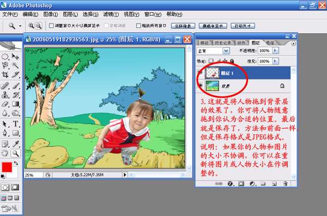Screen dimensions: 327x216
Task: Expand the opacity 100% arrow
Action: (275, 50)
